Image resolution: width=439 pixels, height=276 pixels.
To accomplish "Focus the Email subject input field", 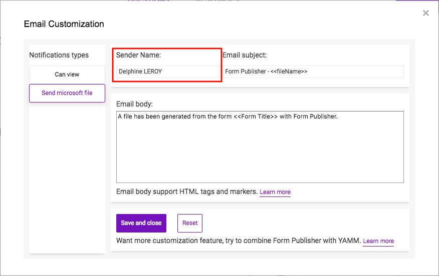I will tap(313, 71).
